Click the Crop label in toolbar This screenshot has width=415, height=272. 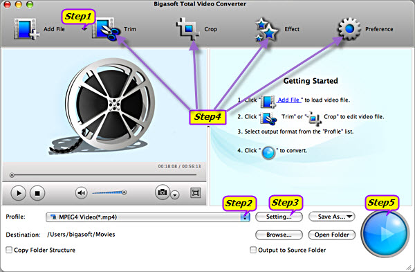211,29
